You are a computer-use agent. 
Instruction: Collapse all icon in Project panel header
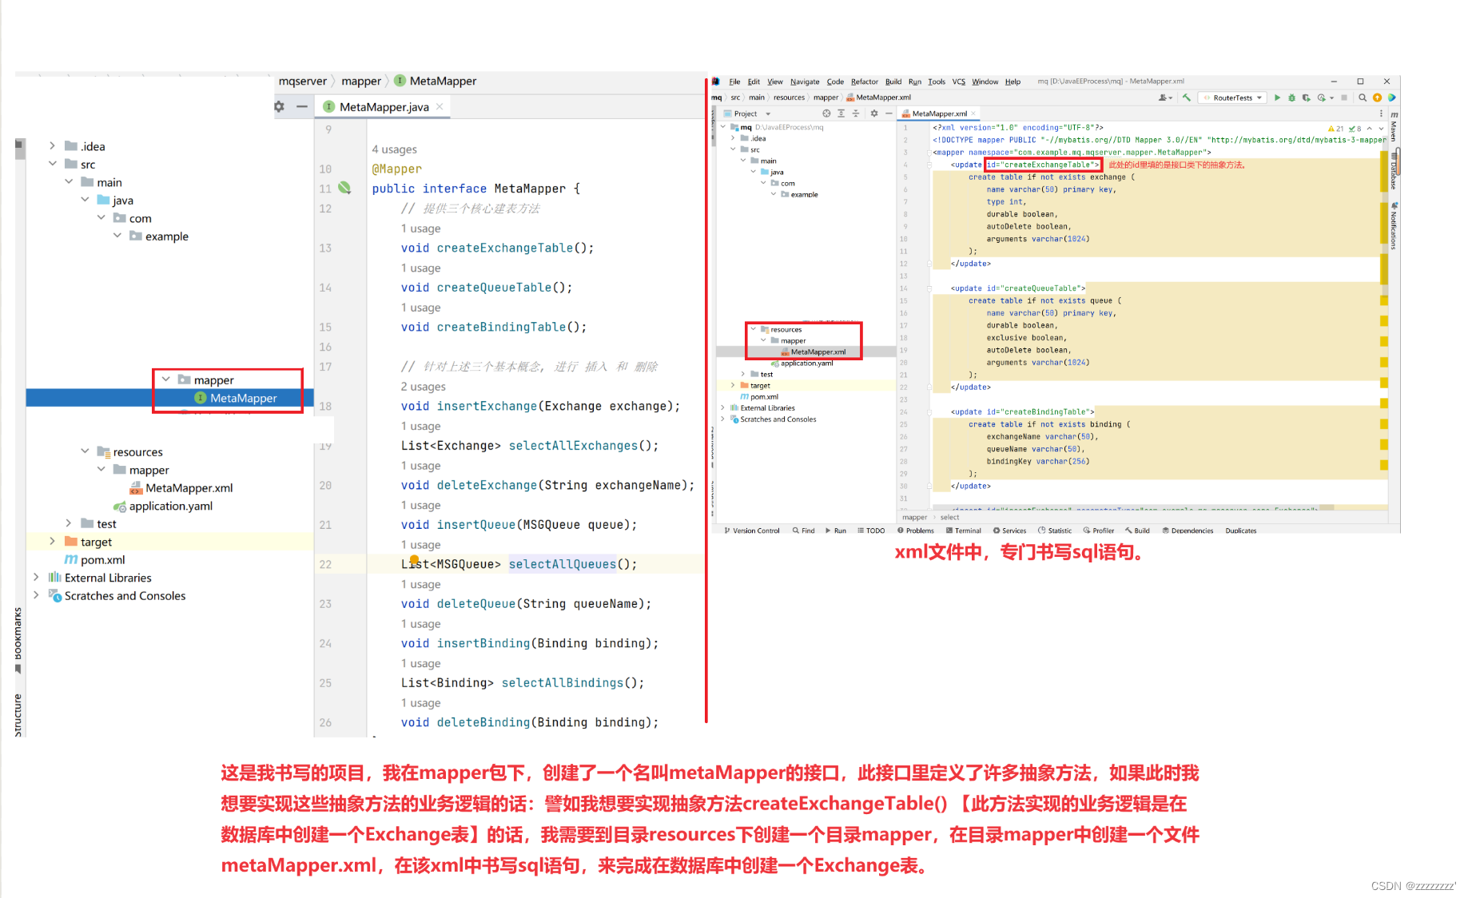pos(855,113)
